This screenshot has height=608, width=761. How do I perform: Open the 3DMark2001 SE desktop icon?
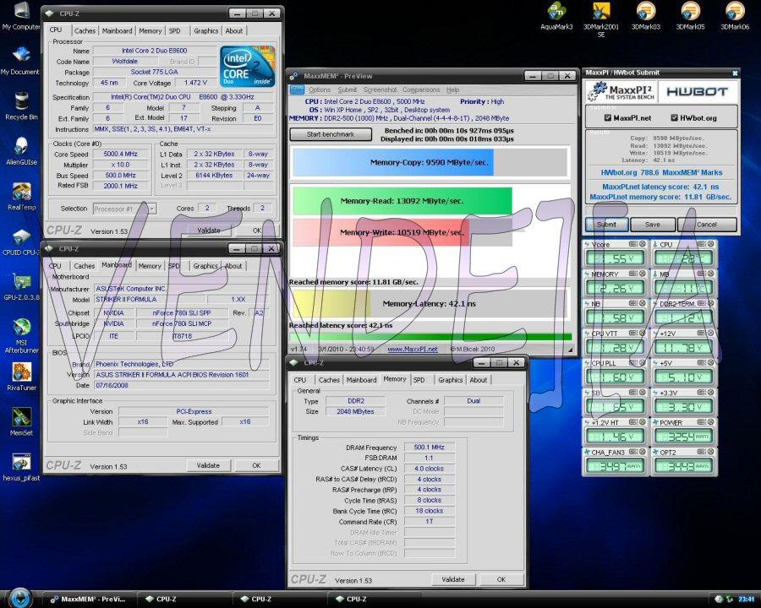[601, 19]
